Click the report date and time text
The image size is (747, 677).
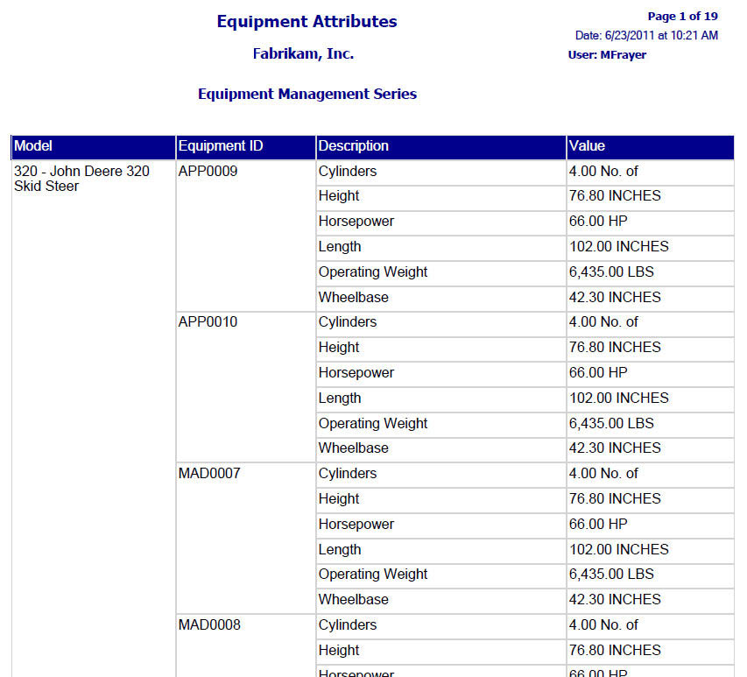pos(646,36)
